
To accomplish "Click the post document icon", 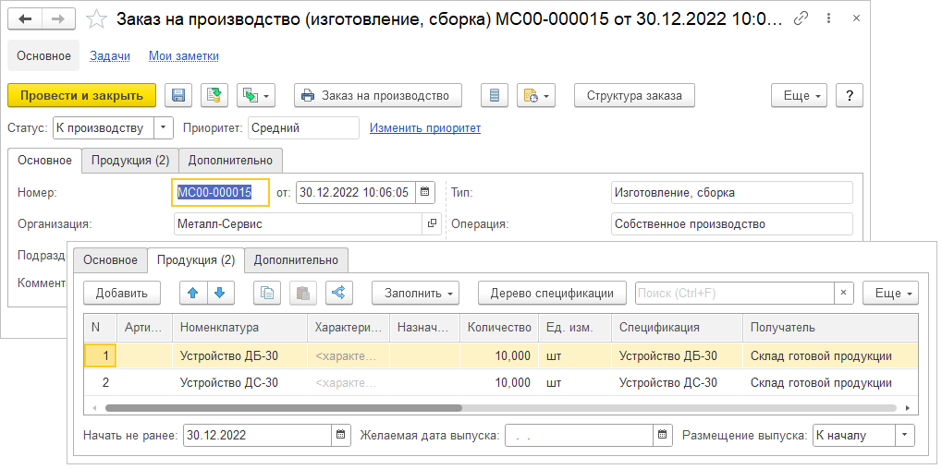I will coord(214,95).
